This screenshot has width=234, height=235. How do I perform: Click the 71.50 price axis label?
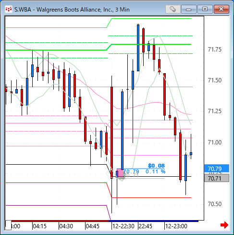(x=215, y=80)
